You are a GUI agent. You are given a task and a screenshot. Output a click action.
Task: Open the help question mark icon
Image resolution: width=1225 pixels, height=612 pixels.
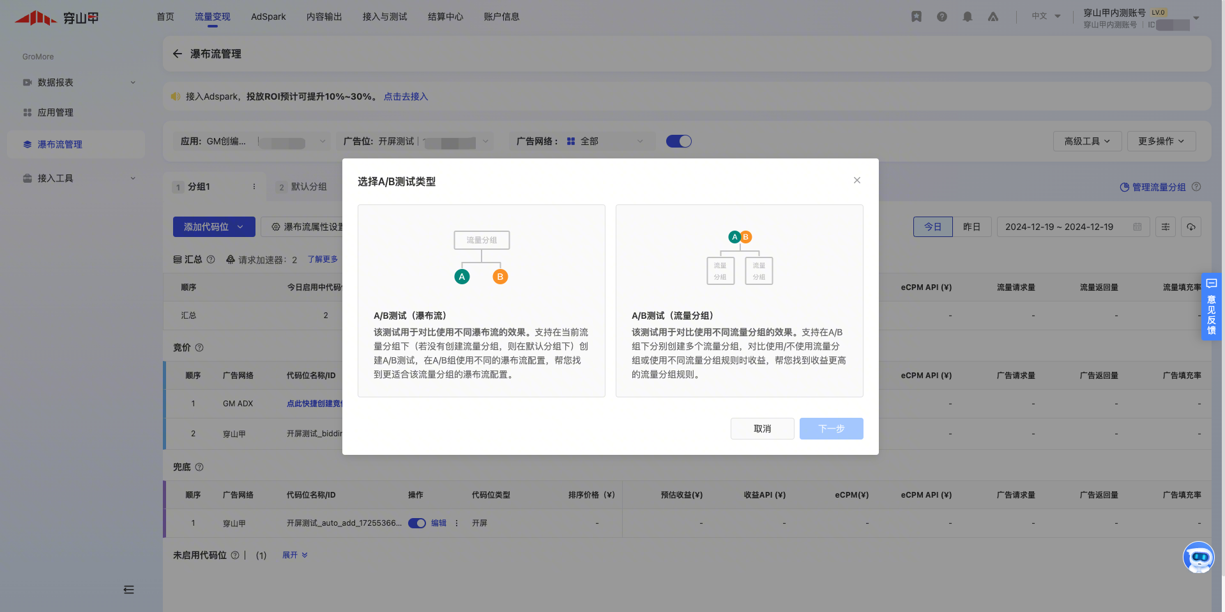tap(941, 17)
